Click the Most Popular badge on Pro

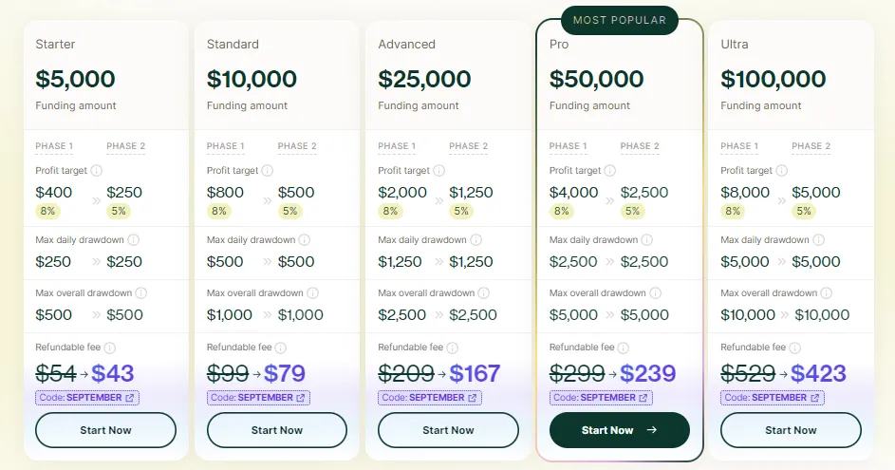coord(619,20)
